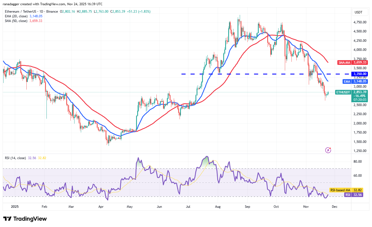Click the 2025 label on the time axis
Viewport: 372px width, 227px height.
15,206
